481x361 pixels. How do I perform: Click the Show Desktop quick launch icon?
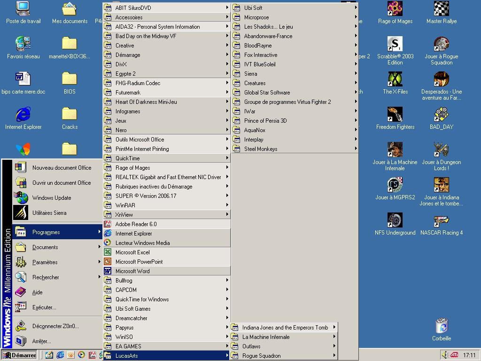49,355
